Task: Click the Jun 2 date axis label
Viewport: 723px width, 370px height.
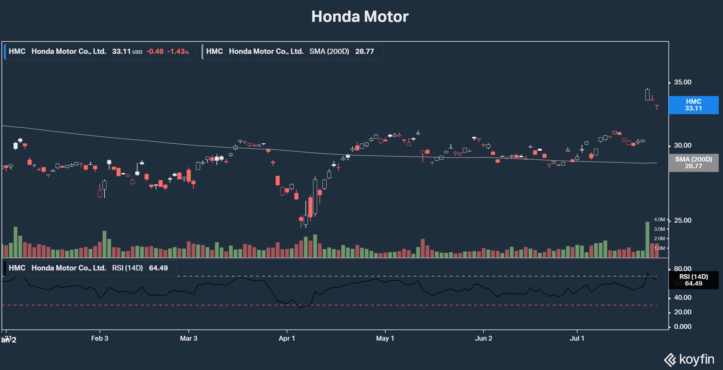Action: point(483,338)
